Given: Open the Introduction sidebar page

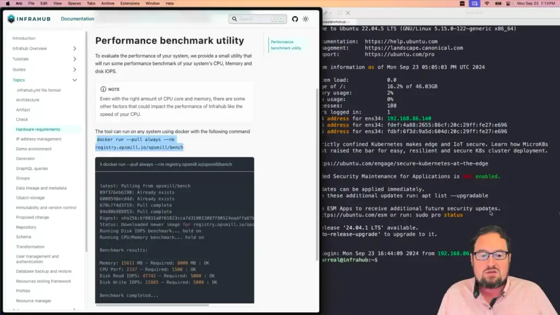Looking at the screenshot, I should [x=24, y=38].
